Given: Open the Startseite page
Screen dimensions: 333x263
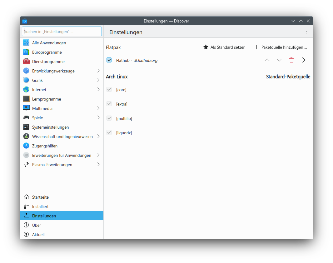Looking at the screenshot, I should pyautogui.click(x=62, y=197).
